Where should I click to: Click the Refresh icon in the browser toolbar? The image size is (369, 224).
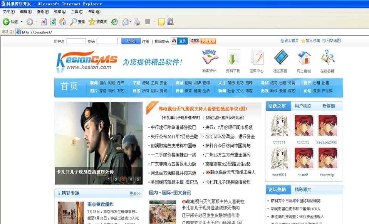(x=53, y=22)
